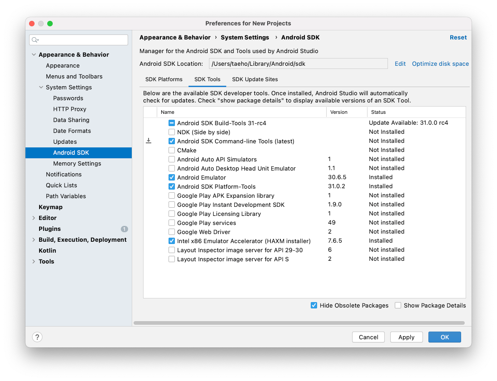Check Google Play Licensing Library
Image resolution: width=497 pixels, height=381 pixels.
click(x=171, y=214)
